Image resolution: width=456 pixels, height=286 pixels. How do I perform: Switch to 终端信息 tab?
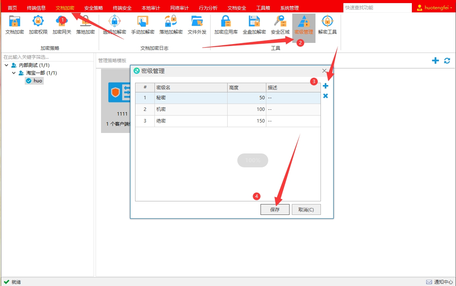click(x=36, y=8)
